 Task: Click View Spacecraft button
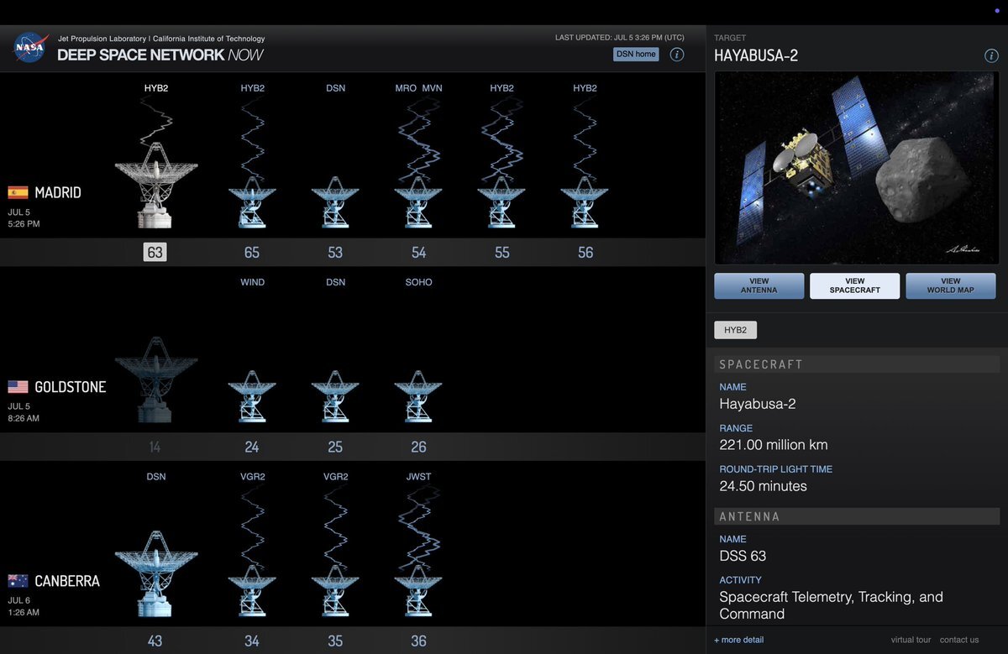(x=855, y=286)
